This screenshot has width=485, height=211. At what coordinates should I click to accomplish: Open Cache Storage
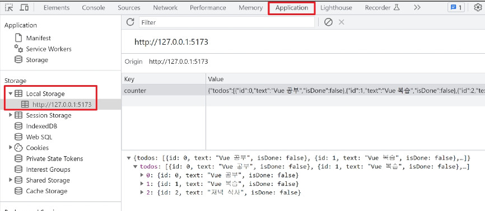pyautogui.click(x=46, y=191)
